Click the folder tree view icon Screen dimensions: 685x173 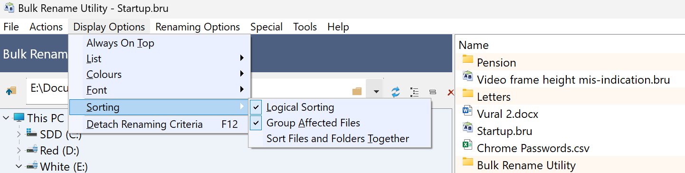point(414,91)
